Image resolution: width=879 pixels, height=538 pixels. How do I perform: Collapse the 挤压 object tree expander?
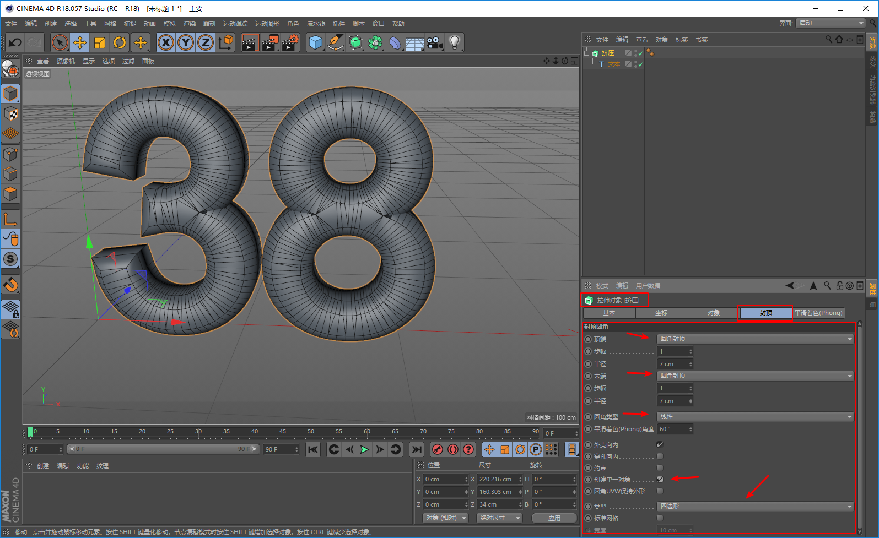click(x=587, y=53)
